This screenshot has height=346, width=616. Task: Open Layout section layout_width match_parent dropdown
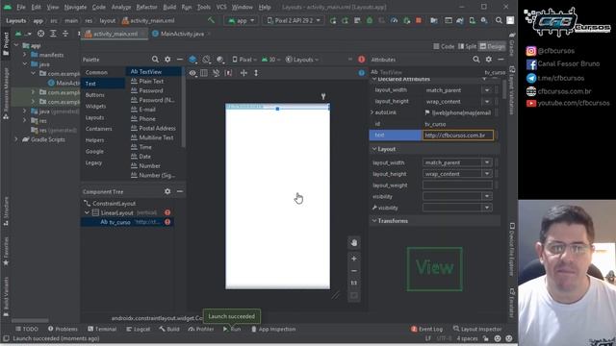[487, 162]
